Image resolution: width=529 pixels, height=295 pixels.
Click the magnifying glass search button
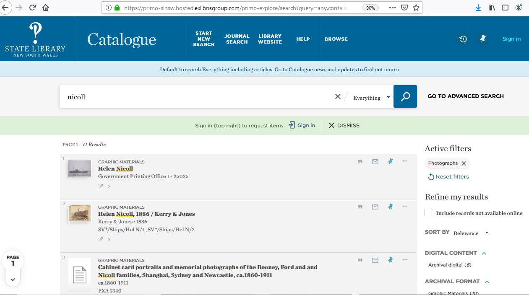pos(405,96)
